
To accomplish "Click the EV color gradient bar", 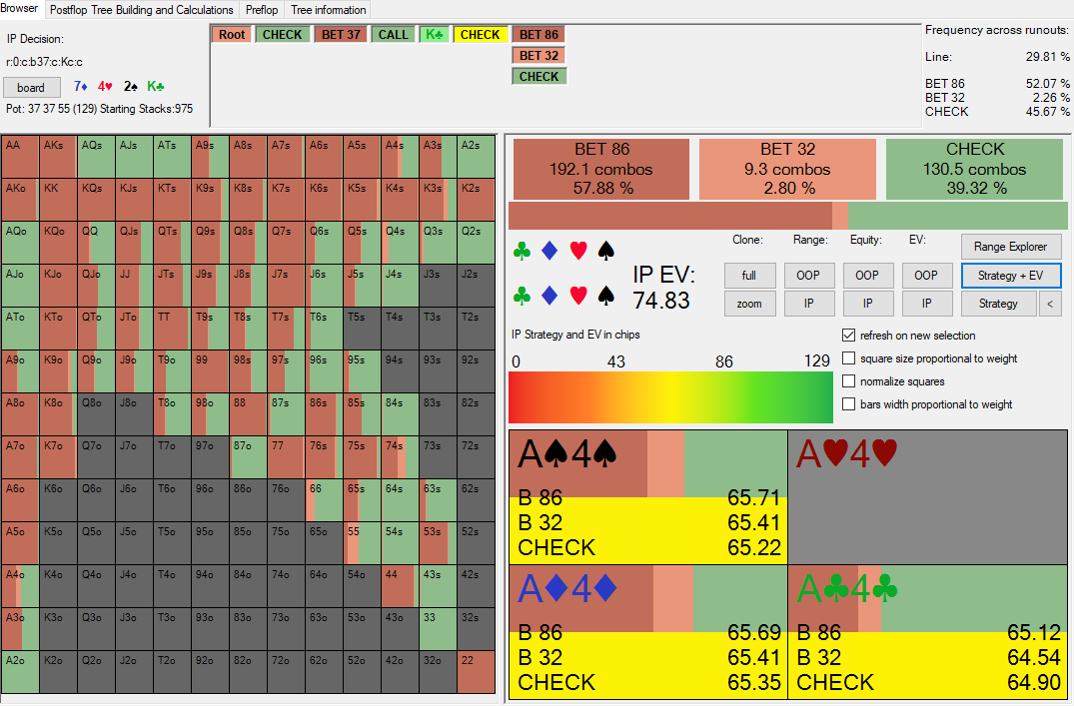I will (670, 397).
